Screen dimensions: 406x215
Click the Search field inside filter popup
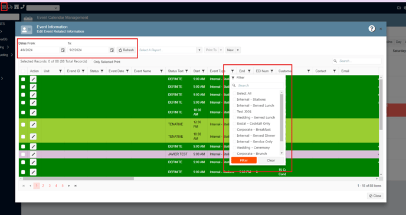[x=258, y=85]
